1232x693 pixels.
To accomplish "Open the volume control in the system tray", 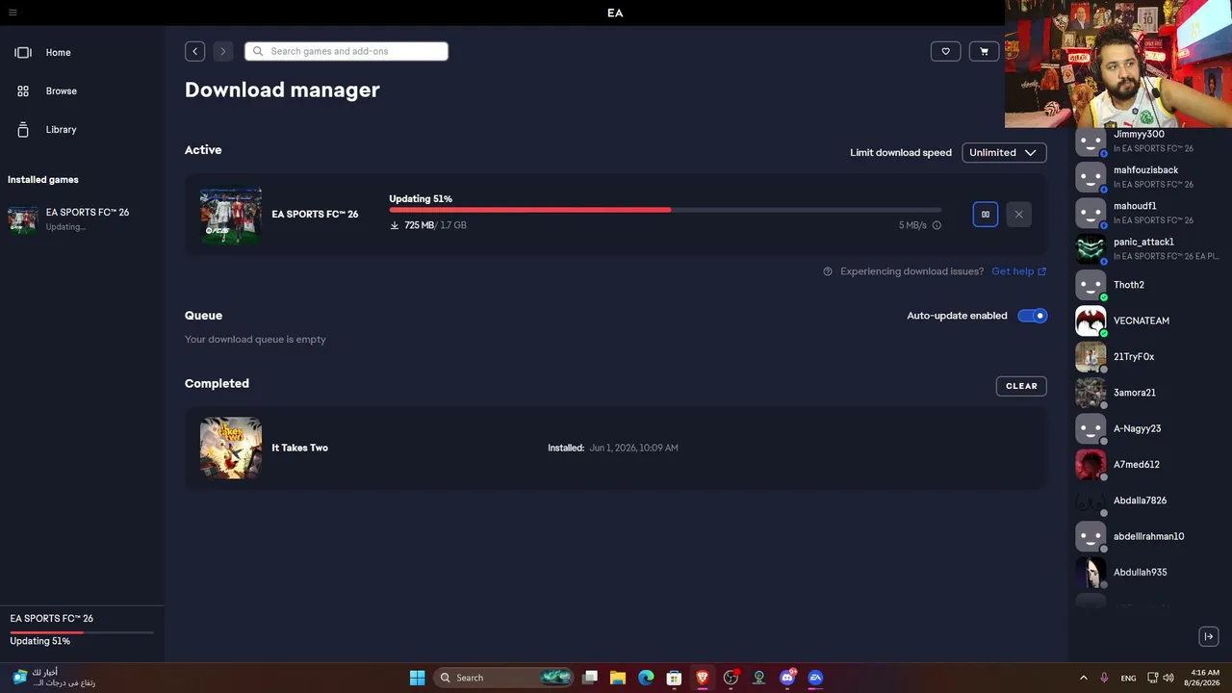I will 1168,678.
